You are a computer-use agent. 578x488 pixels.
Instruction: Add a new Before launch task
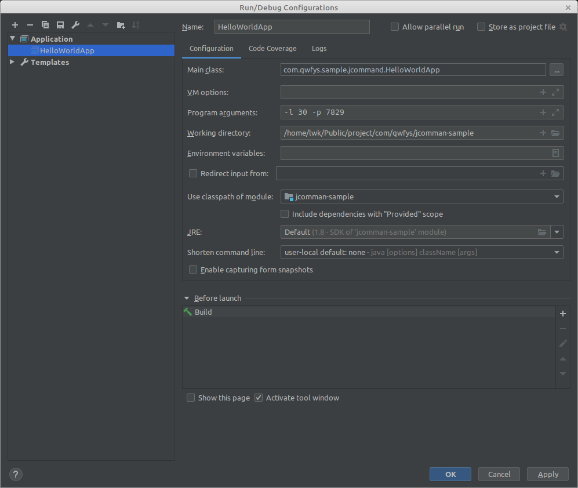point(563,314)
